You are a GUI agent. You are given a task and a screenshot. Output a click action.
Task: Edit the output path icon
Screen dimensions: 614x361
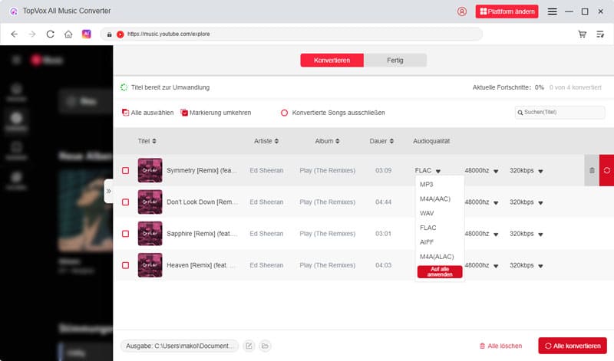249,346
